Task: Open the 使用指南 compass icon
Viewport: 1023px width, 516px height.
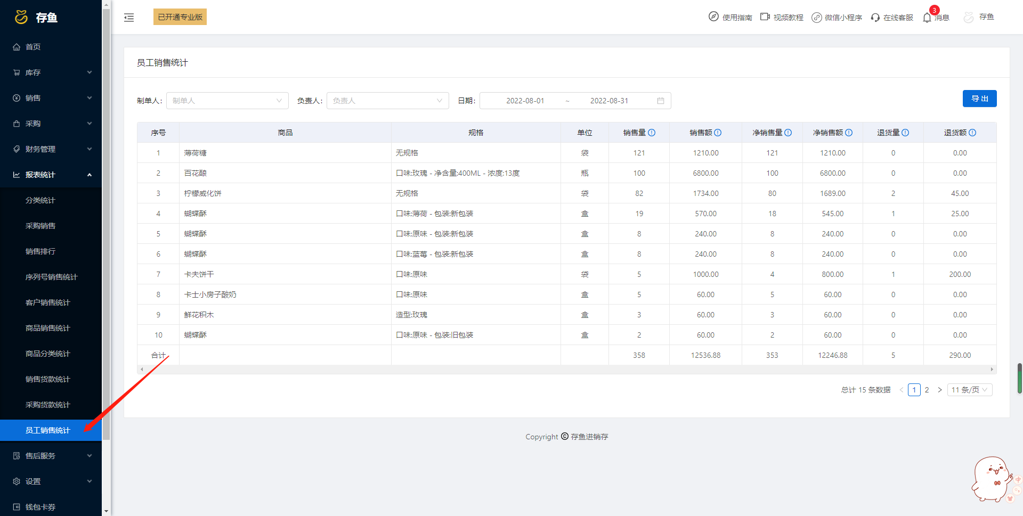Action: click(713, 17)
